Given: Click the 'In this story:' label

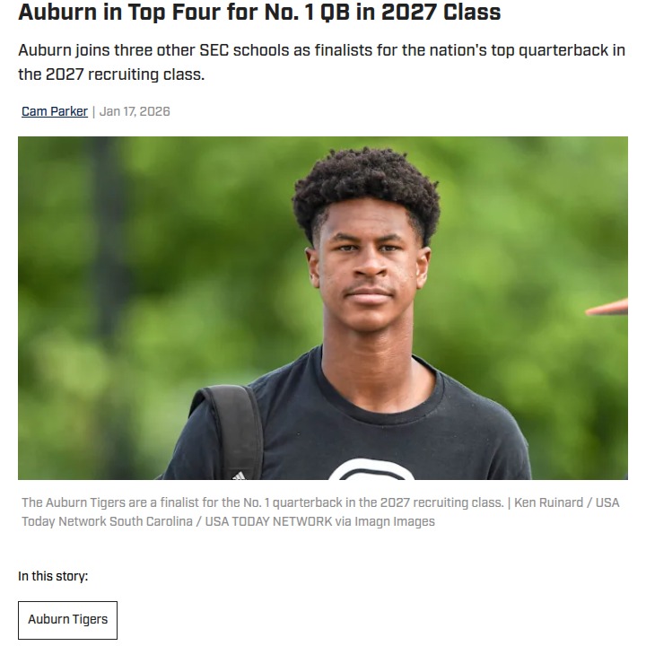Looking at the screenshot, I should pyautogui.click(x=53, y=575).
